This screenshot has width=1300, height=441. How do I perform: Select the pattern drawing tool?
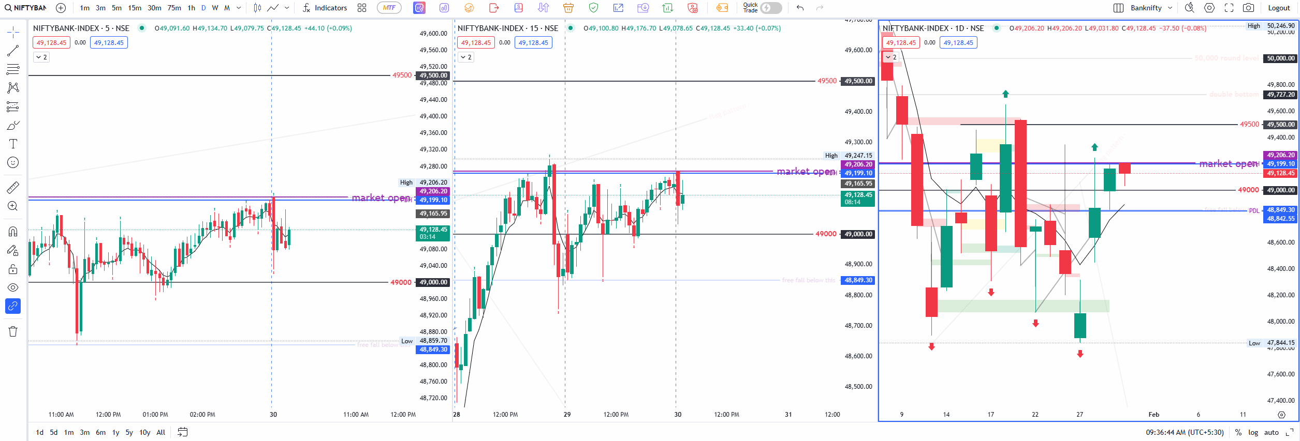13,87
